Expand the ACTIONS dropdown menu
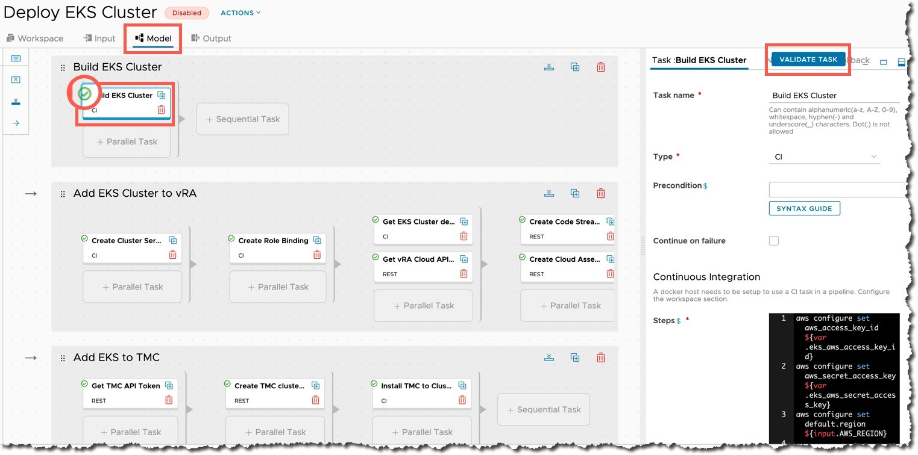The height and width of the screenshot is (455, 918). click(241, 13)
